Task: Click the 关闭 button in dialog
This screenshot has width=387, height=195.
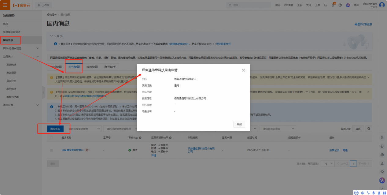Action: click(x=239, y=124)
